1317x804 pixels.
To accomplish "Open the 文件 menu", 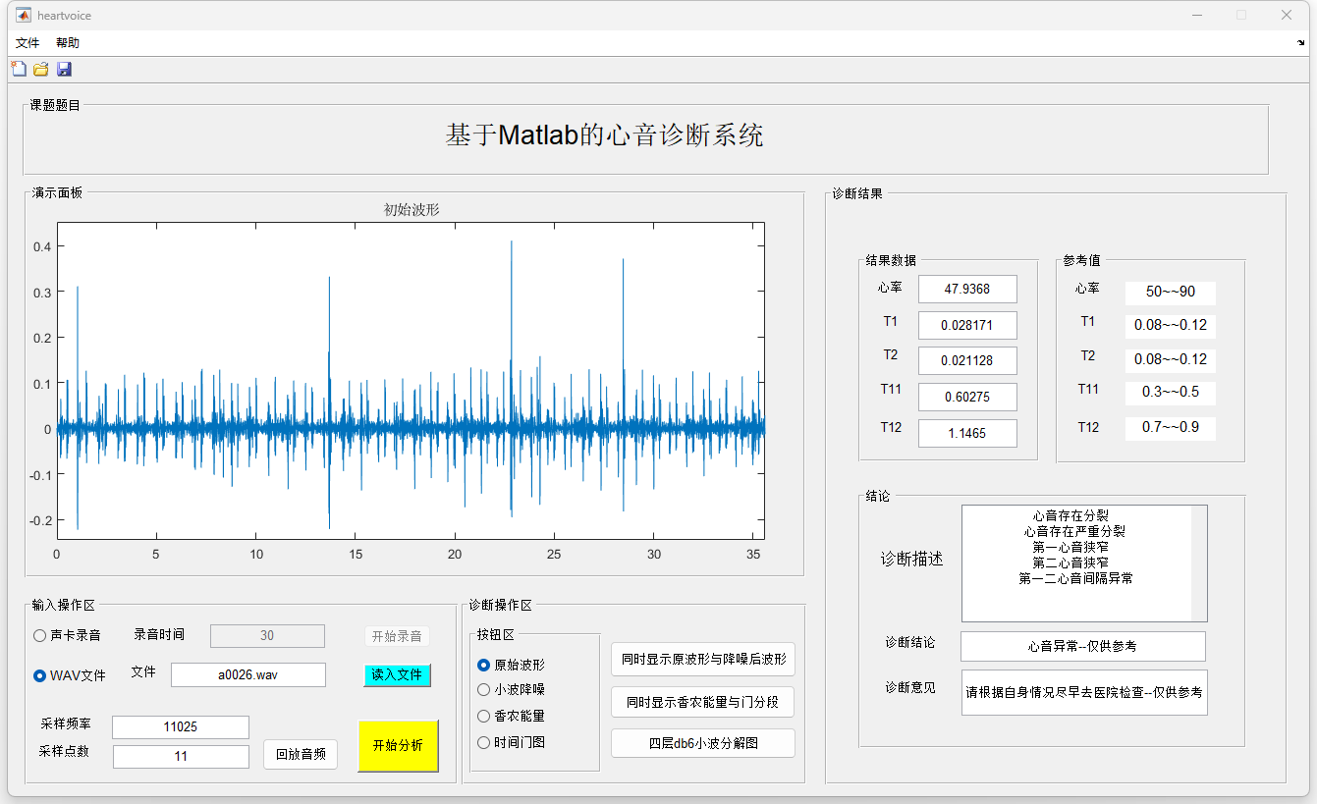I will pyautogui.click(x=27, y=43).
